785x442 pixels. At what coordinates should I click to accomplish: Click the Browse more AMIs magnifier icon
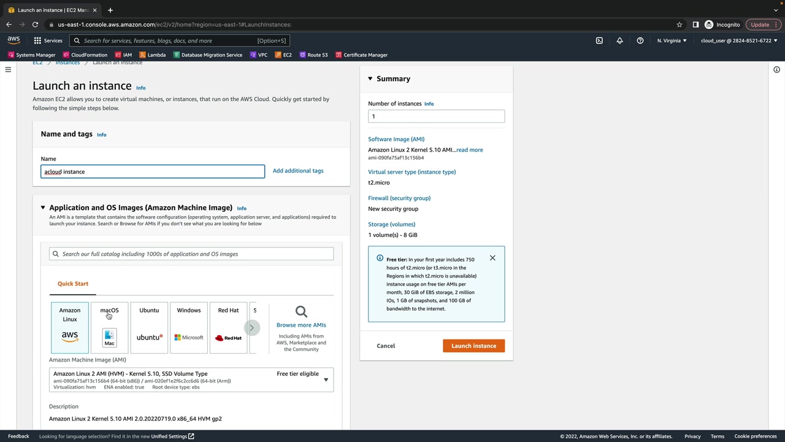click(301, 312)
